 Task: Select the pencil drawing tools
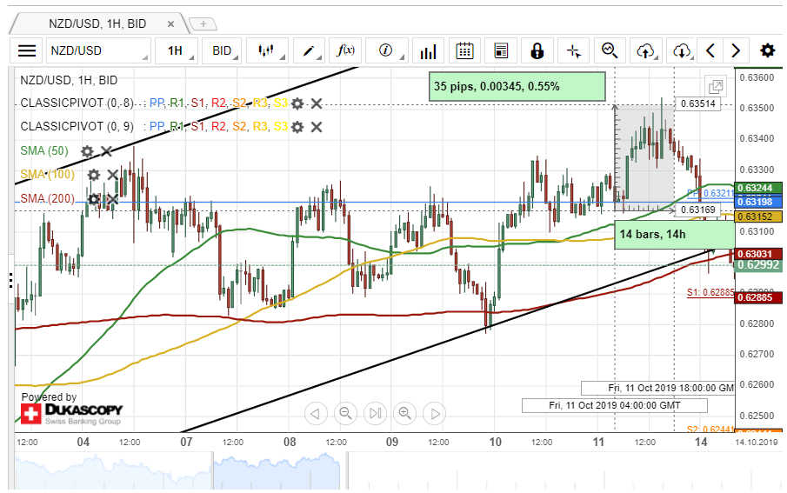(x=309, y=50)
